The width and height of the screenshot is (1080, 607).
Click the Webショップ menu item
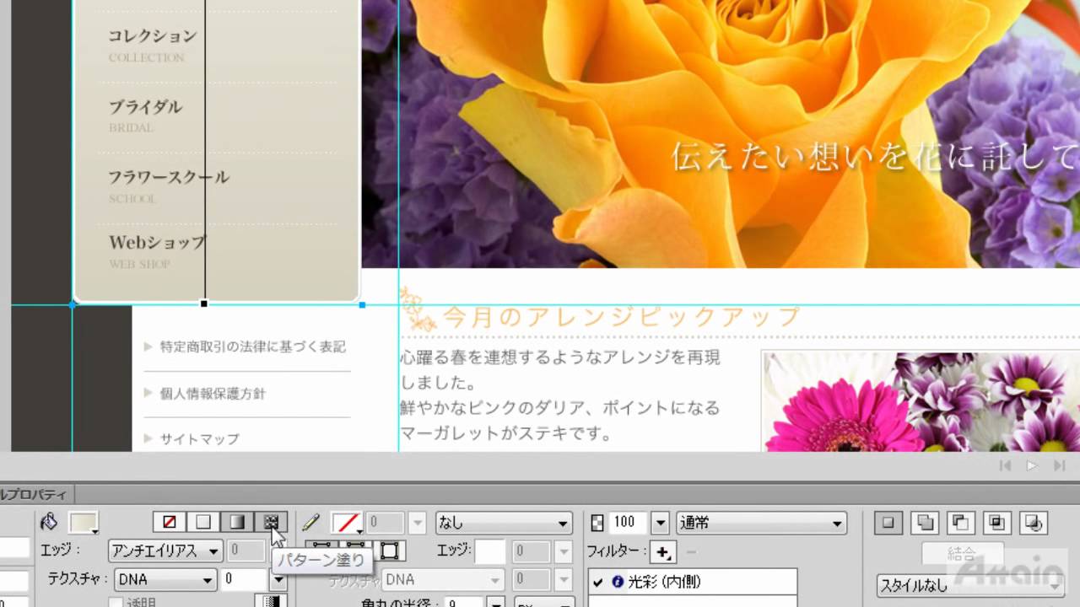point(157,243)
